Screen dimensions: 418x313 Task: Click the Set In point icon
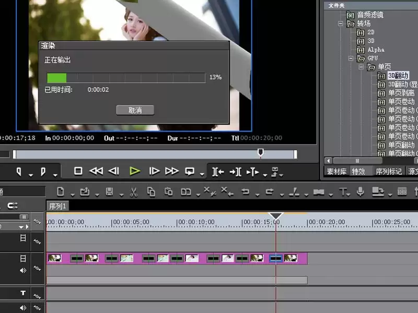pos(19,172)
